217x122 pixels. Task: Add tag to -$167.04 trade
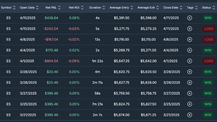pyautogui.click(x=190, y=39)
